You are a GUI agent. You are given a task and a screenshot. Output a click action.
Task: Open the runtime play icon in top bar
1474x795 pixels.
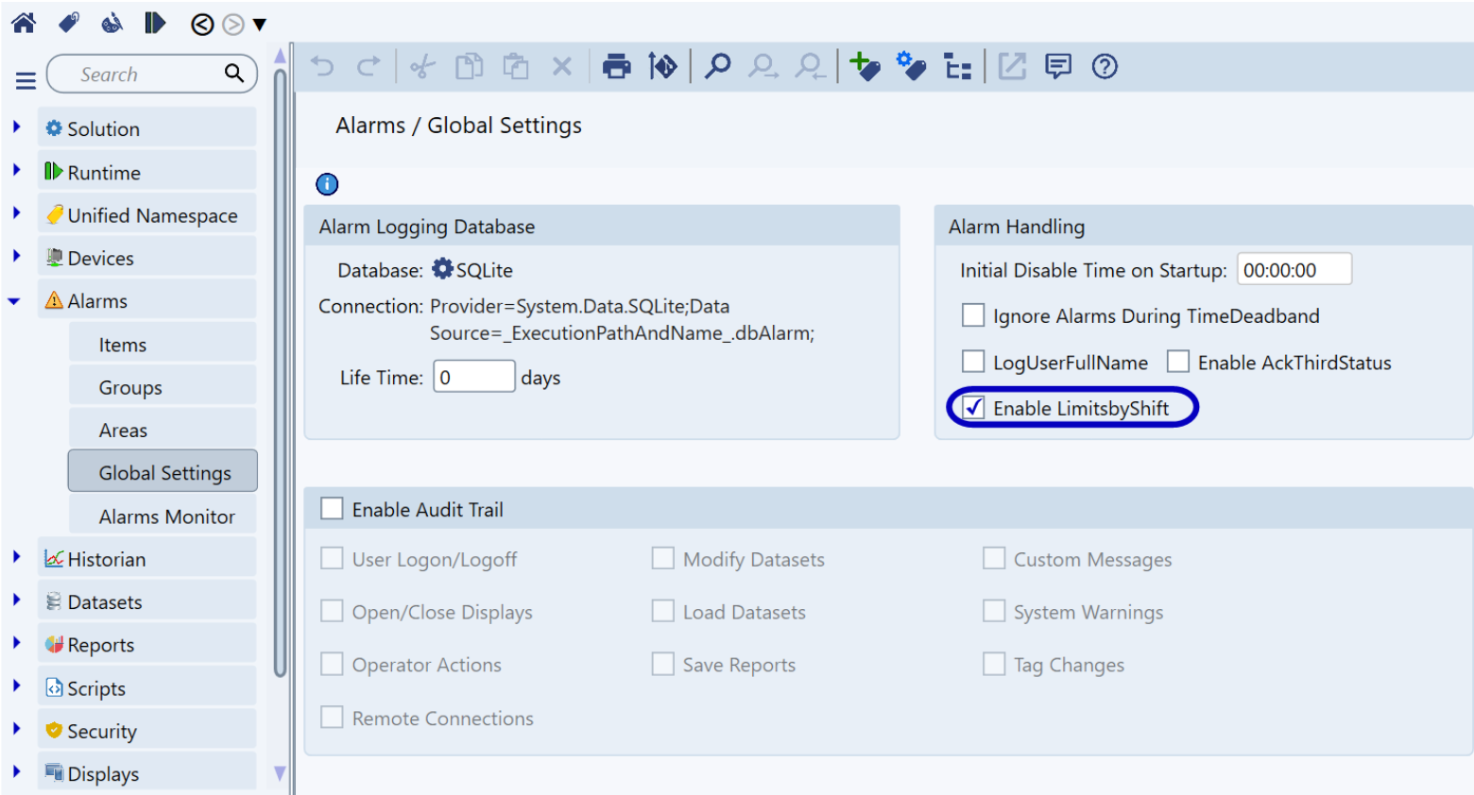[x=155, y=23]
